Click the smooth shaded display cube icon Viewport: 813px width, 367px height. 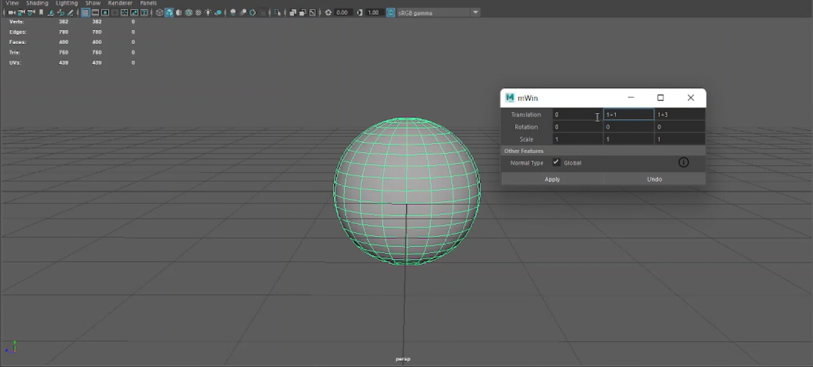pos(169,12)
